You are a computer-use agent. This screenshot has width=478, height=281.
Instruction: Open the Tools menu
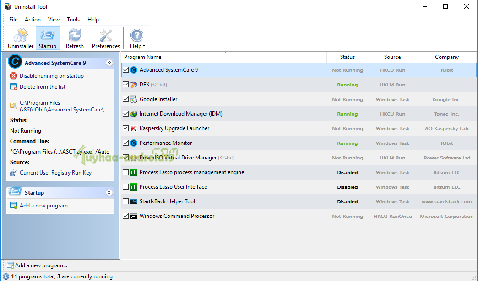[73, 20]
